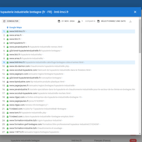Click the scroll down arrow of dialog scrollbar
142x142 pixels.
click(140, 133)
